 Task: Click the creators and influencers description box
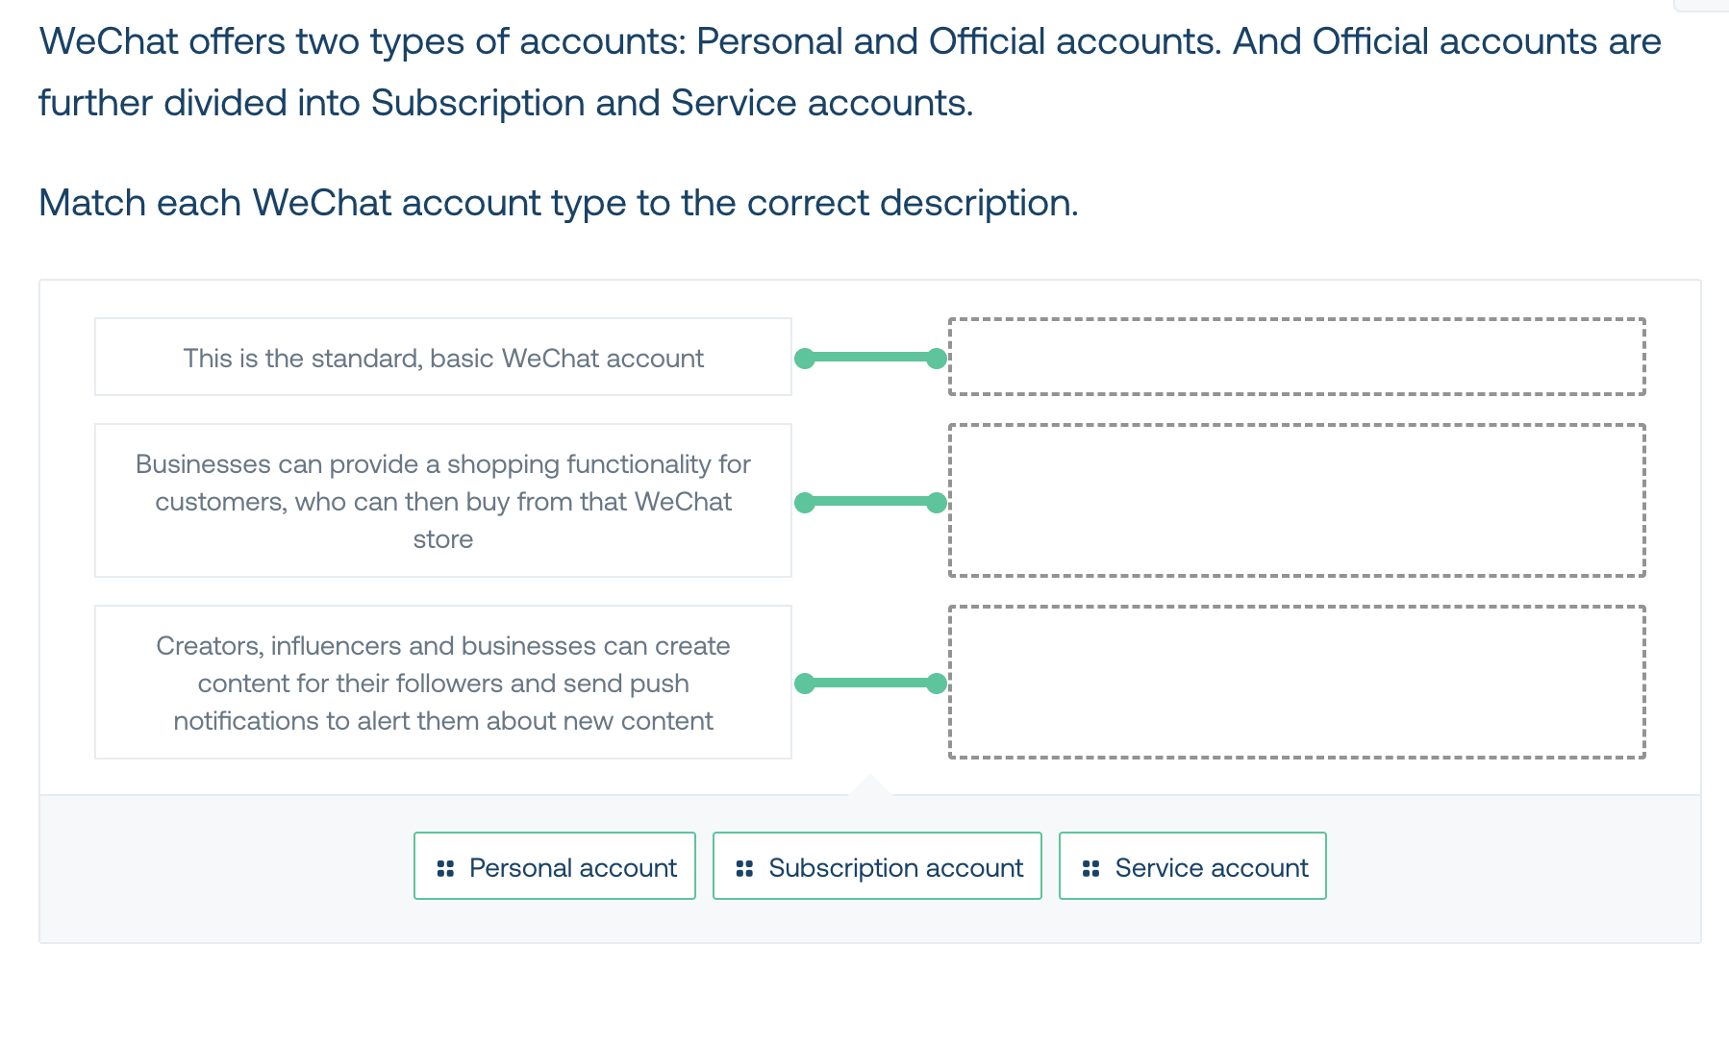pyautogui.click(x=443, y=682)
